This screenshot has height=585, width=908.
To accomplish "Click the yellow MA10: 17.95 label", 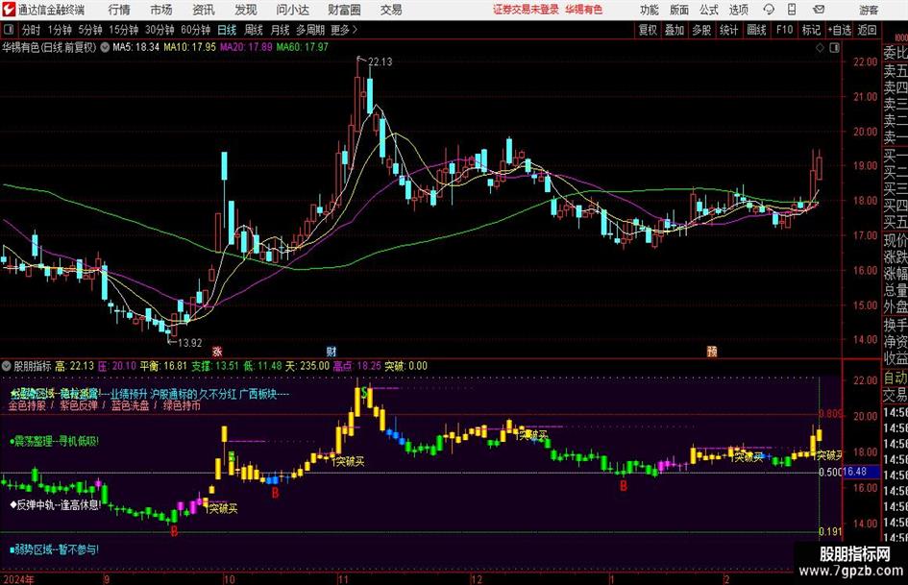I will coord(189,47).
